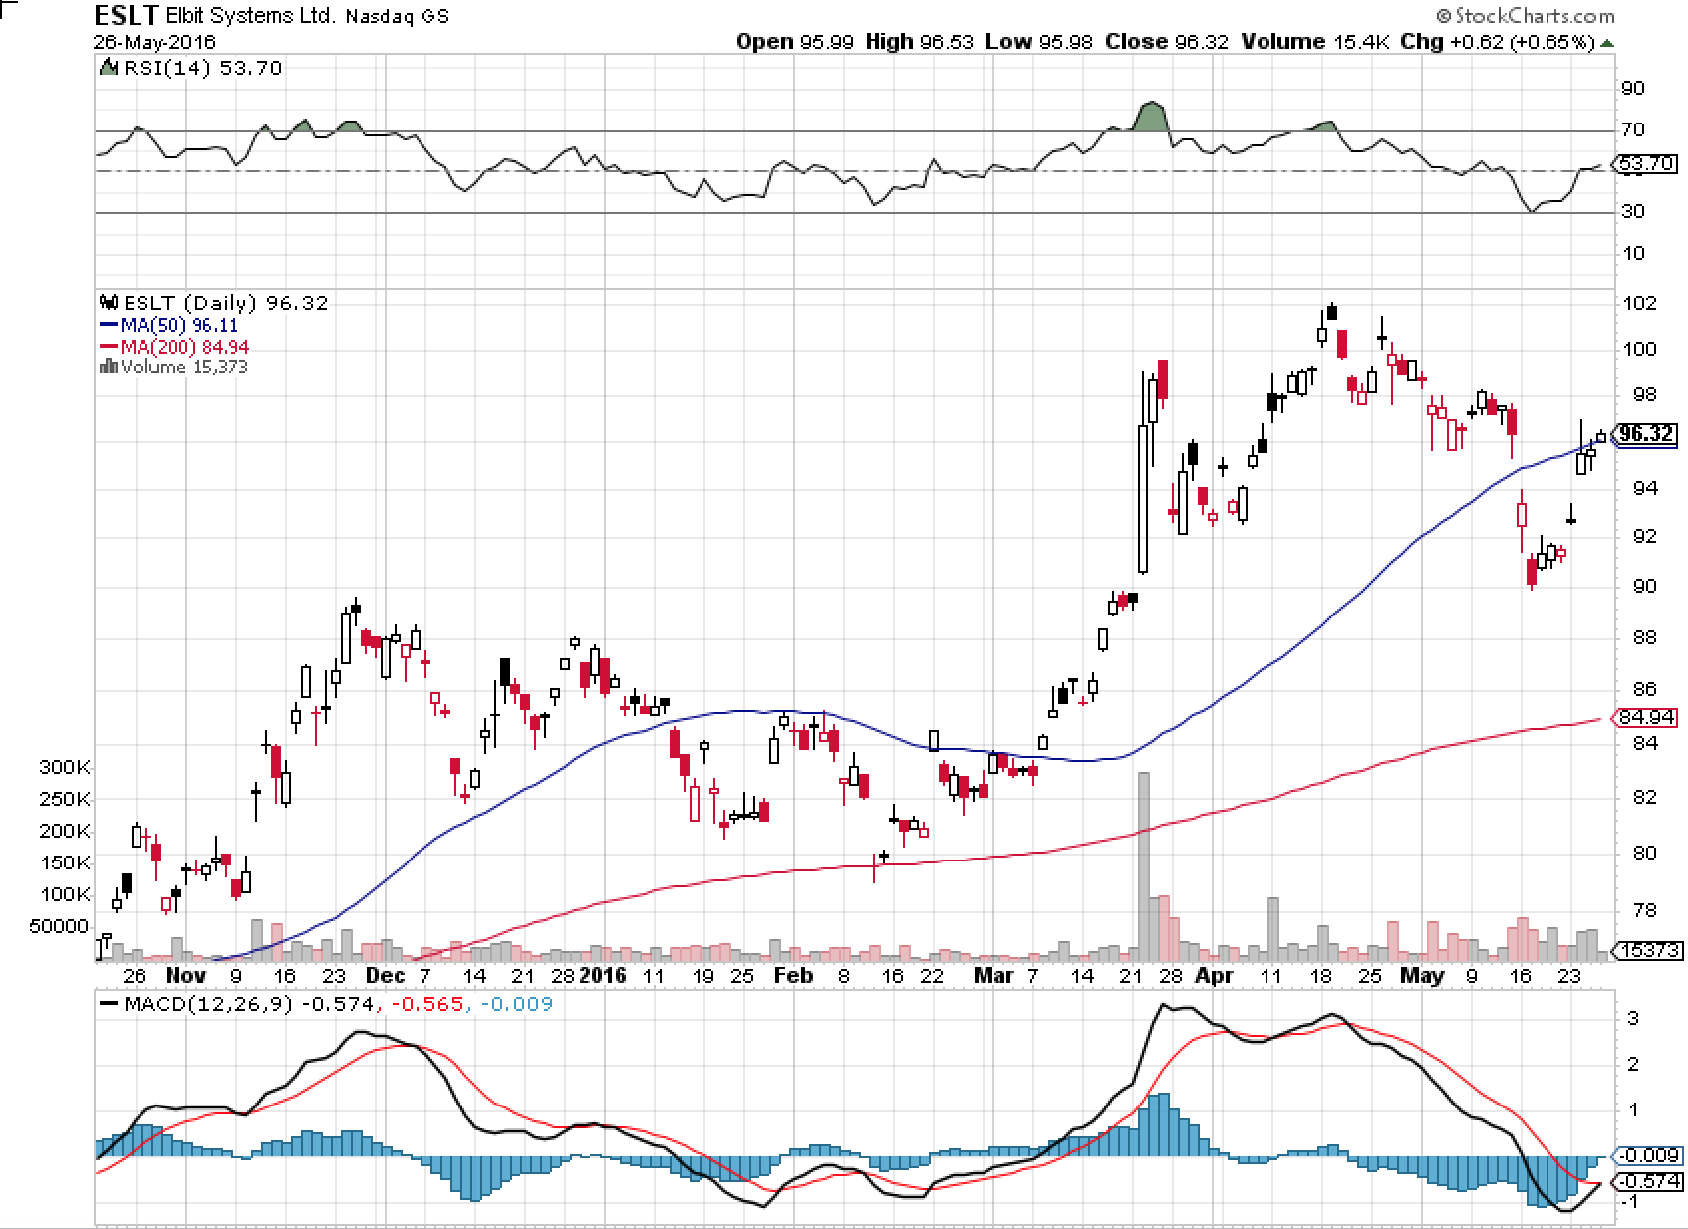Image resolution: width=1688 pixels, height=1229 pixels.
Task: Click the 96.32 last-price tag on the price axis
Action: [x=1646, y=433]
